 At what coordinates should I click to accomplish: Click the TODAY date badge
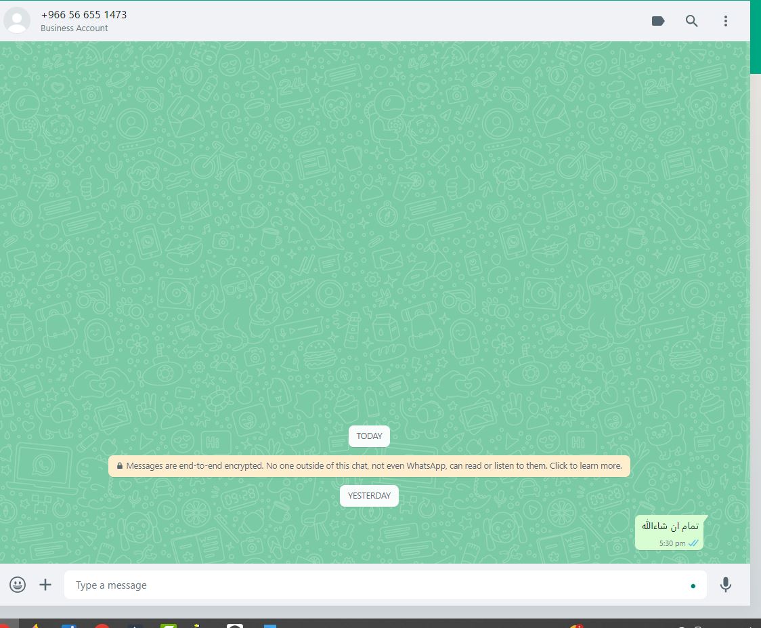(x=369, y=436)
